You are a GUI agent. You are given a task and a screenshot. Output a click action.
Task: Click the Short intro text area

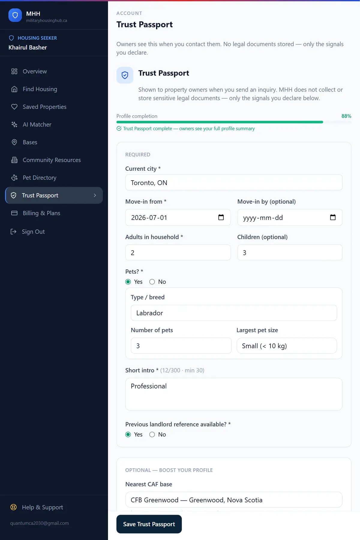point(234,394)
